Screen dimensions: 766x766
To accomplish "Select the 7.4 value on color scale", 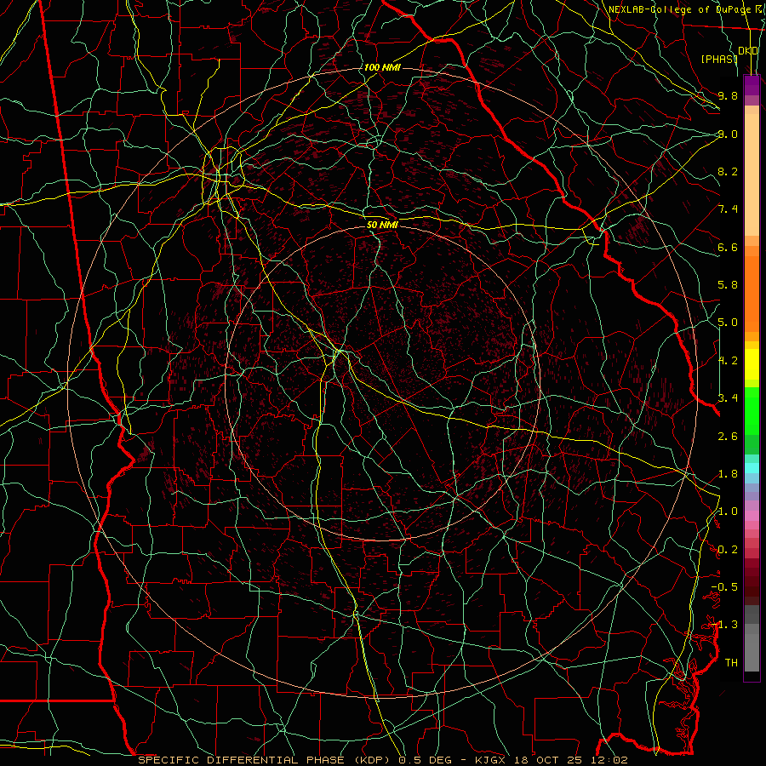I will coord(728,209).
